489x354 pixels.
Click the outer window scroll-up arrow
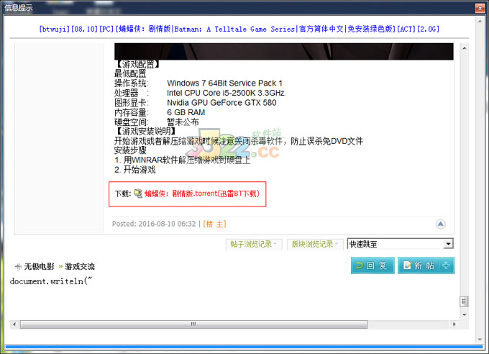click(x=480, y=21)
